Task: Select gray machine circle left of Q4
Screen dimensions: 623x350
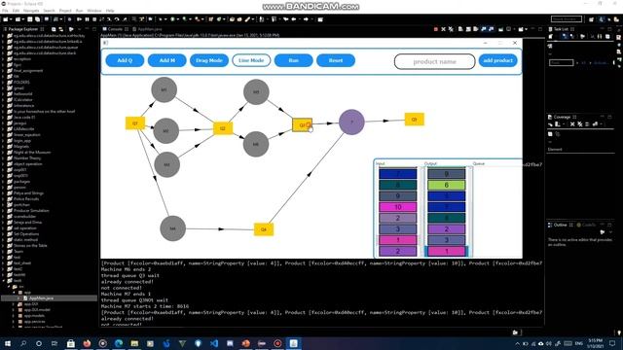Action: (173, 228)
